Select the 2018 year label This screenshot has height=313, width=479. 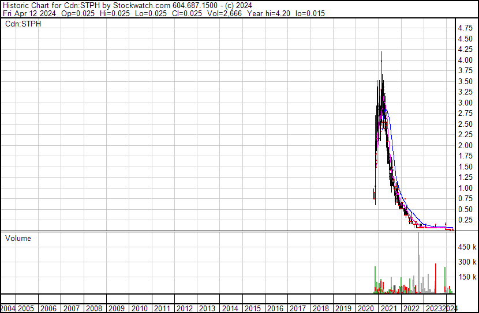point(321,308)
